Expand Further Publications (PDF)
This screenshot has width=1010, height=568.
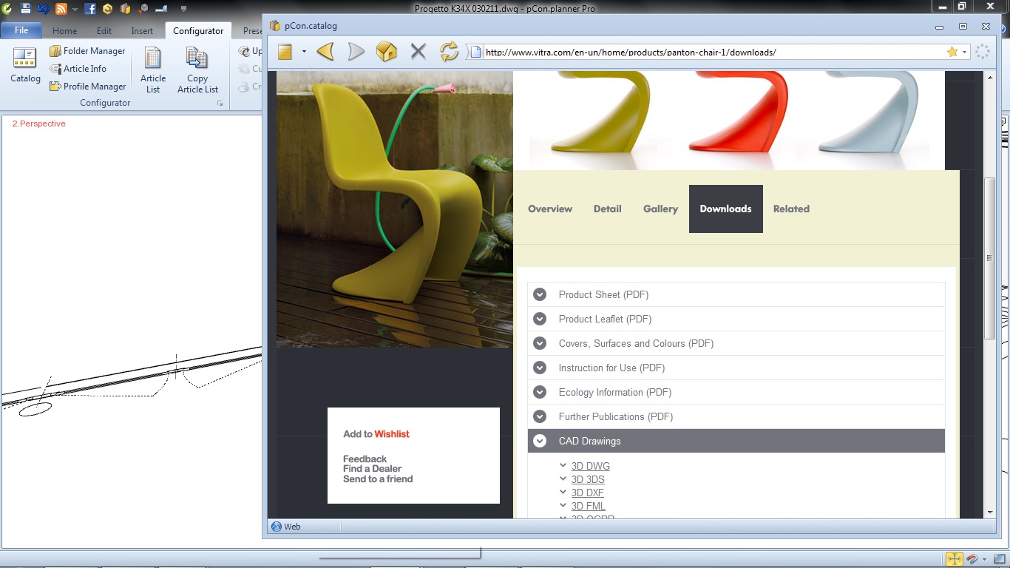coord(736,416)
